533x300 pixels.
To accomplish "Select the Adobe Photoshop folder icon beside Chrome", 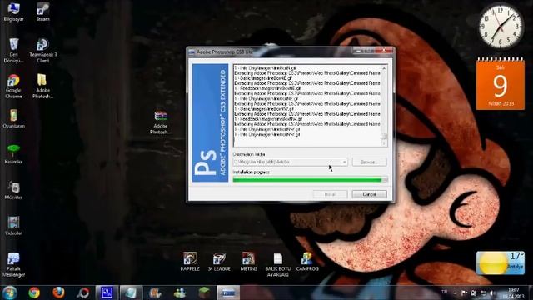I will (42, 87).
